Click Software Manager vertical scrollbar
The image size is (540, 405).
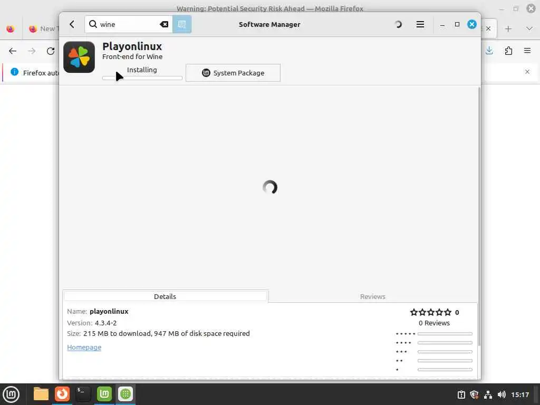(x=479, y=217)
